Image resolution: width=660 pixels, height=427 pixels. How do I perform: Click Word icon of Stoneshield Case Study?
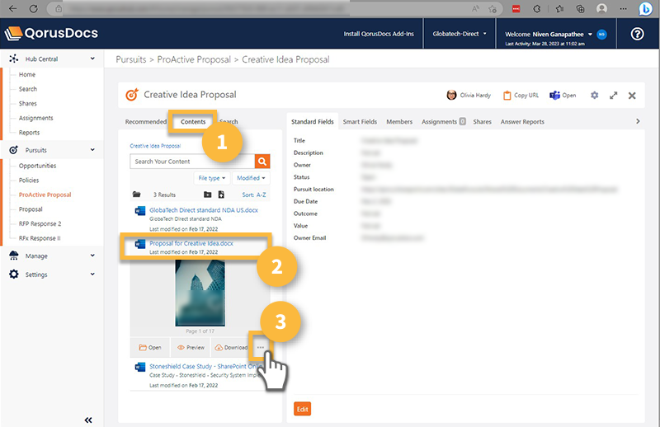(x=139, y=367)
